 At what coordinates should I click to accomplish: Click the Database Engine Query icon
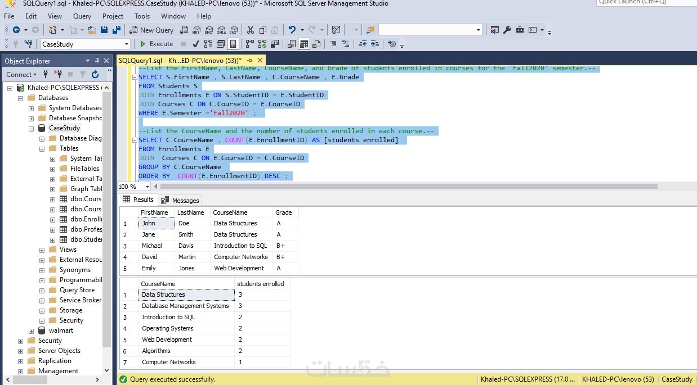pos(184,30)
